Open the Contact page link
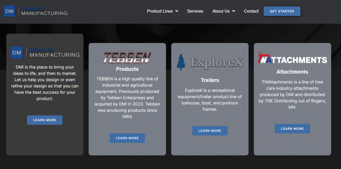 [x=251, y=11]
